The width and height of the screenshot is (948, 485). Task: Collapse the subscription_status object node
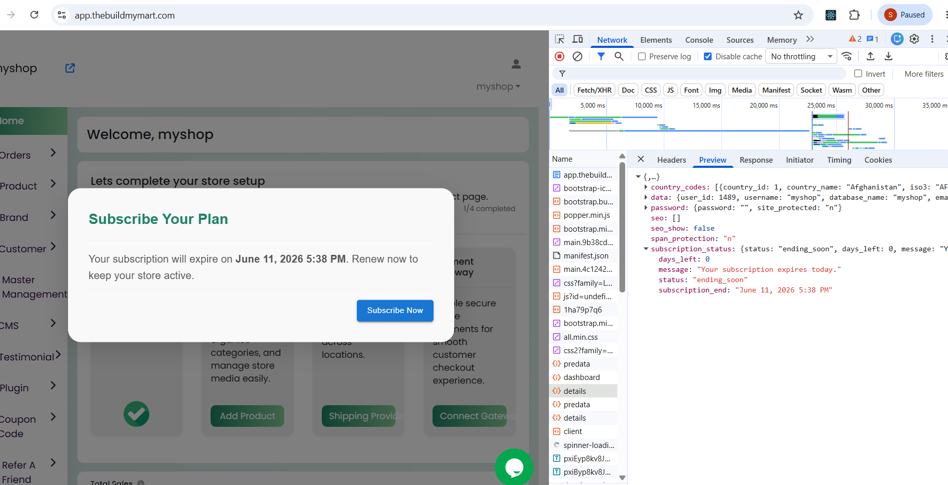click(x=646, y=249)
